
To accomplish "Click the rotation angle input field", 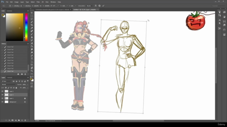I will point(55,6).
